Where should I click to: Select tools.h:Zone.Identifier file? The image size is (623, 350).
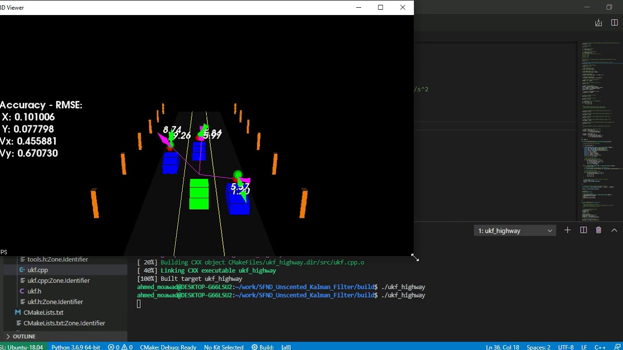(57, 260)
